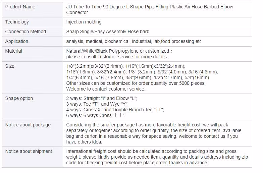Image resolution: width=263 pixels, height=173 pixels.
Task: Select the Size row label
Action: (x=10, y=66)
